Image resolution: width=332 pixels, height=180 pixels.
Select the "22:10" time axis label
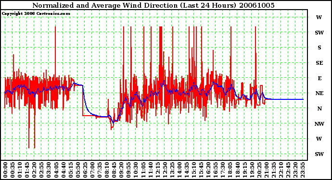281,170
